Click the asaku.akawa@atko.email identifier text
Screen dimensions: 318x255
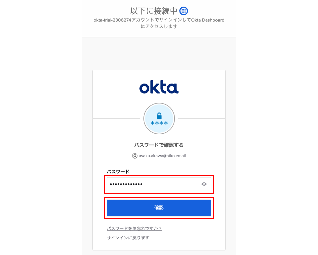[x=162, y=156]
